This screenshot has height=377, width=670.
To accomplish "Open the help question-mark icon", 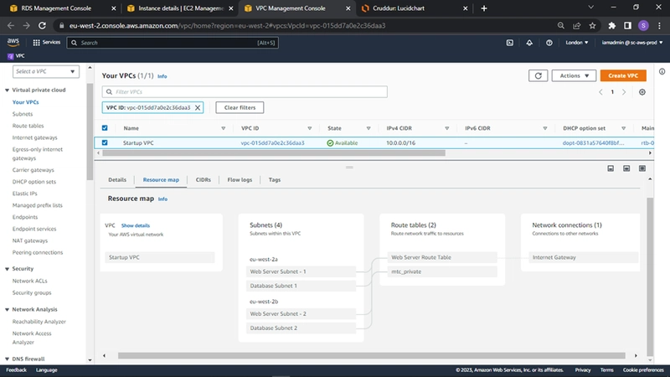I will pos(549,43).
